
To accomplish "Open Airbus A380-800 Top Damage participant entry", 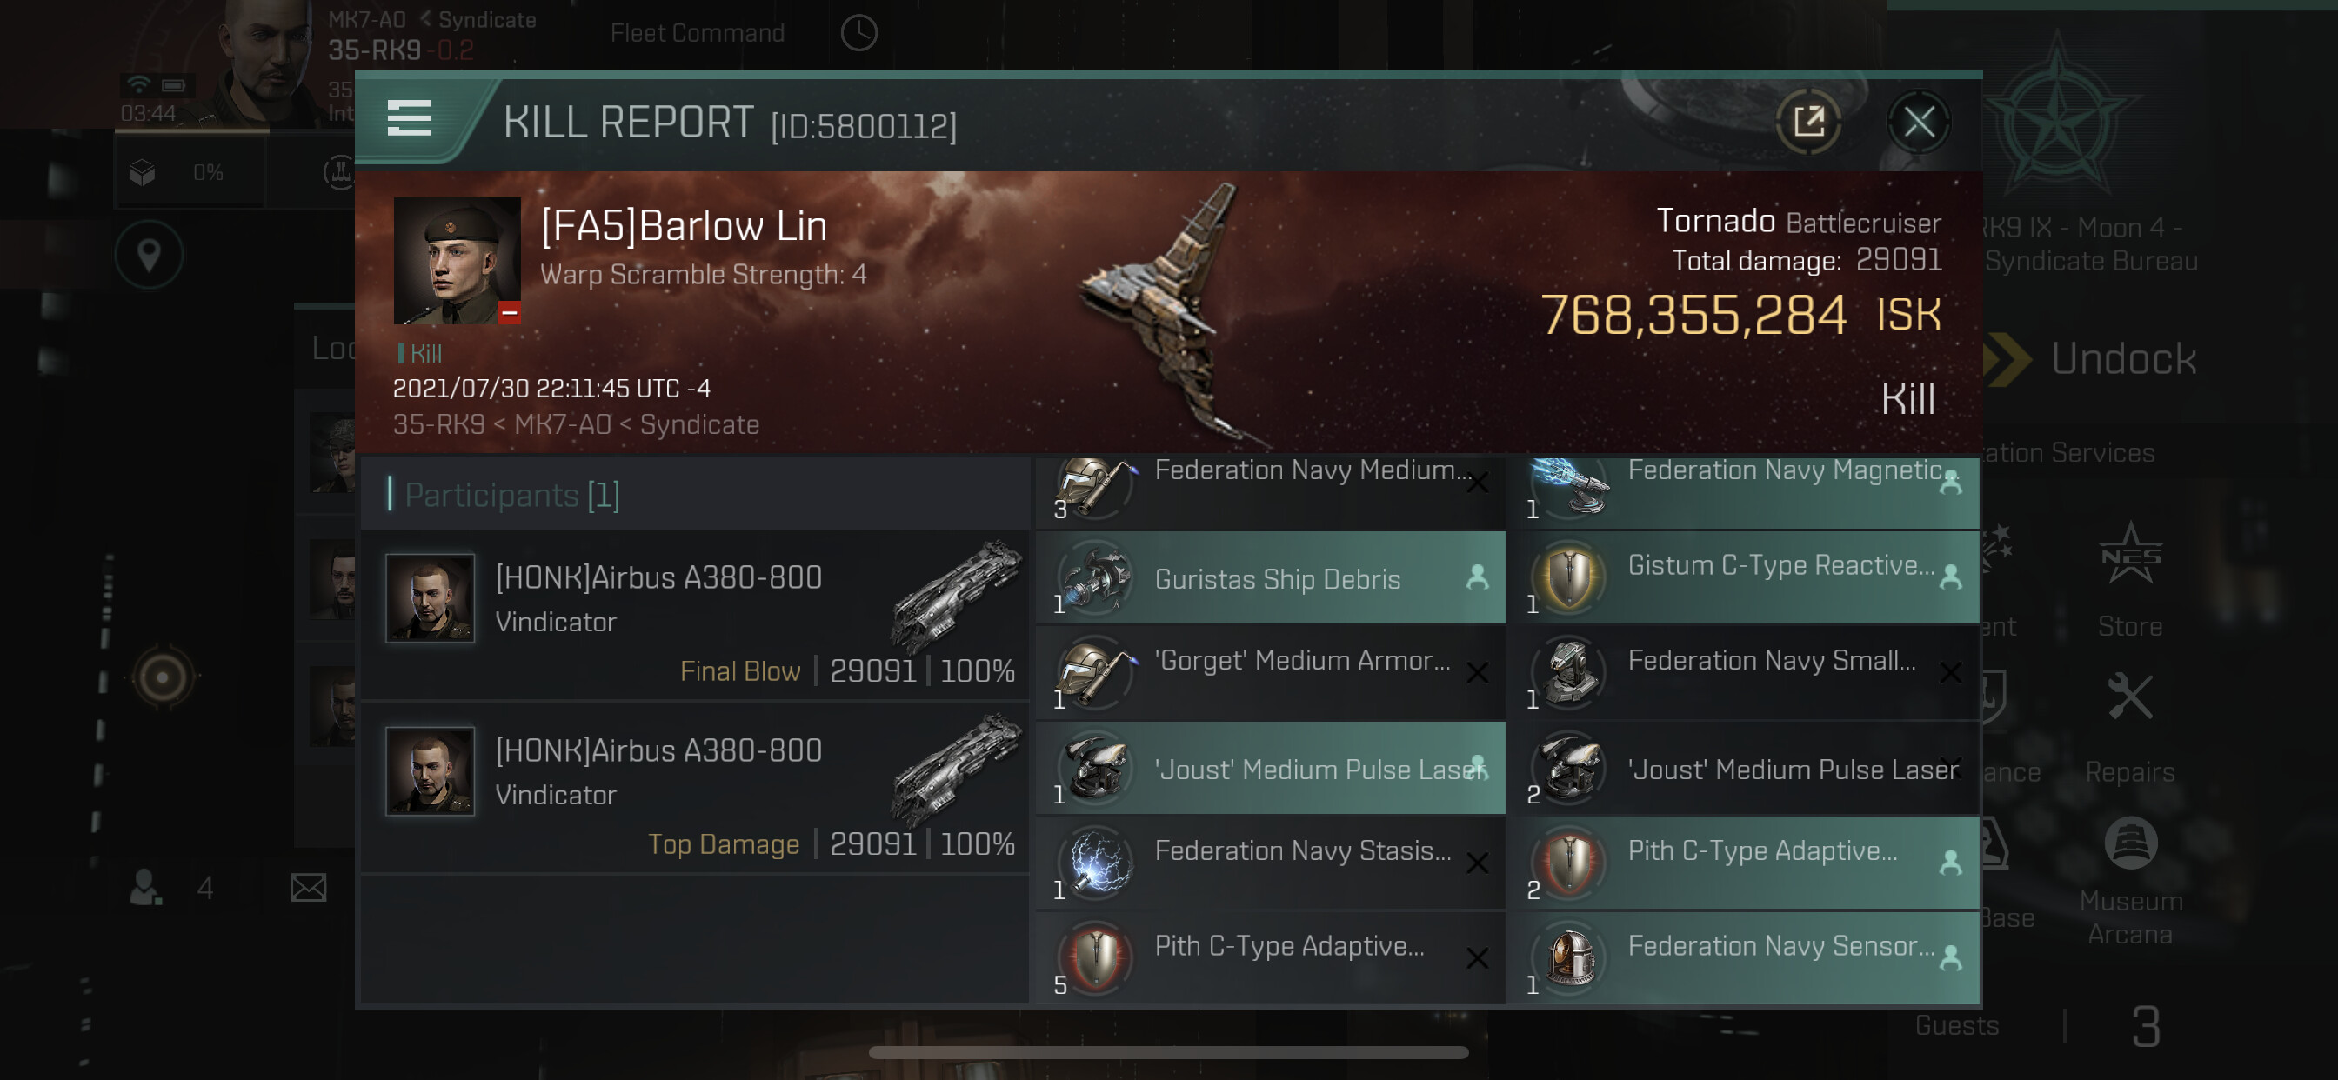I will 696,789.
